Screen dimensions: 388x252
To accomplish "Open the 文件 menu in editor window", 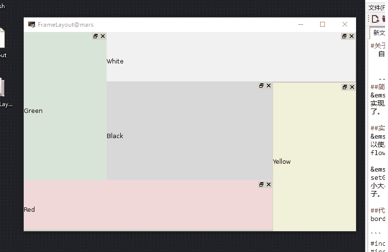I will (x=376, y=8).
